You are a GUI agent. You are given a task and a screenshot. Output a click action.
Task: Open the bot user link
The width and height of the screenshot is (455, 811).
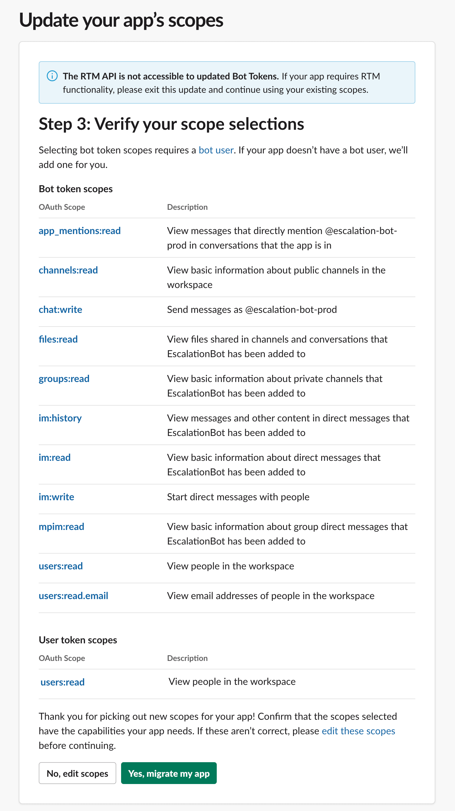[x=216, y=150]
